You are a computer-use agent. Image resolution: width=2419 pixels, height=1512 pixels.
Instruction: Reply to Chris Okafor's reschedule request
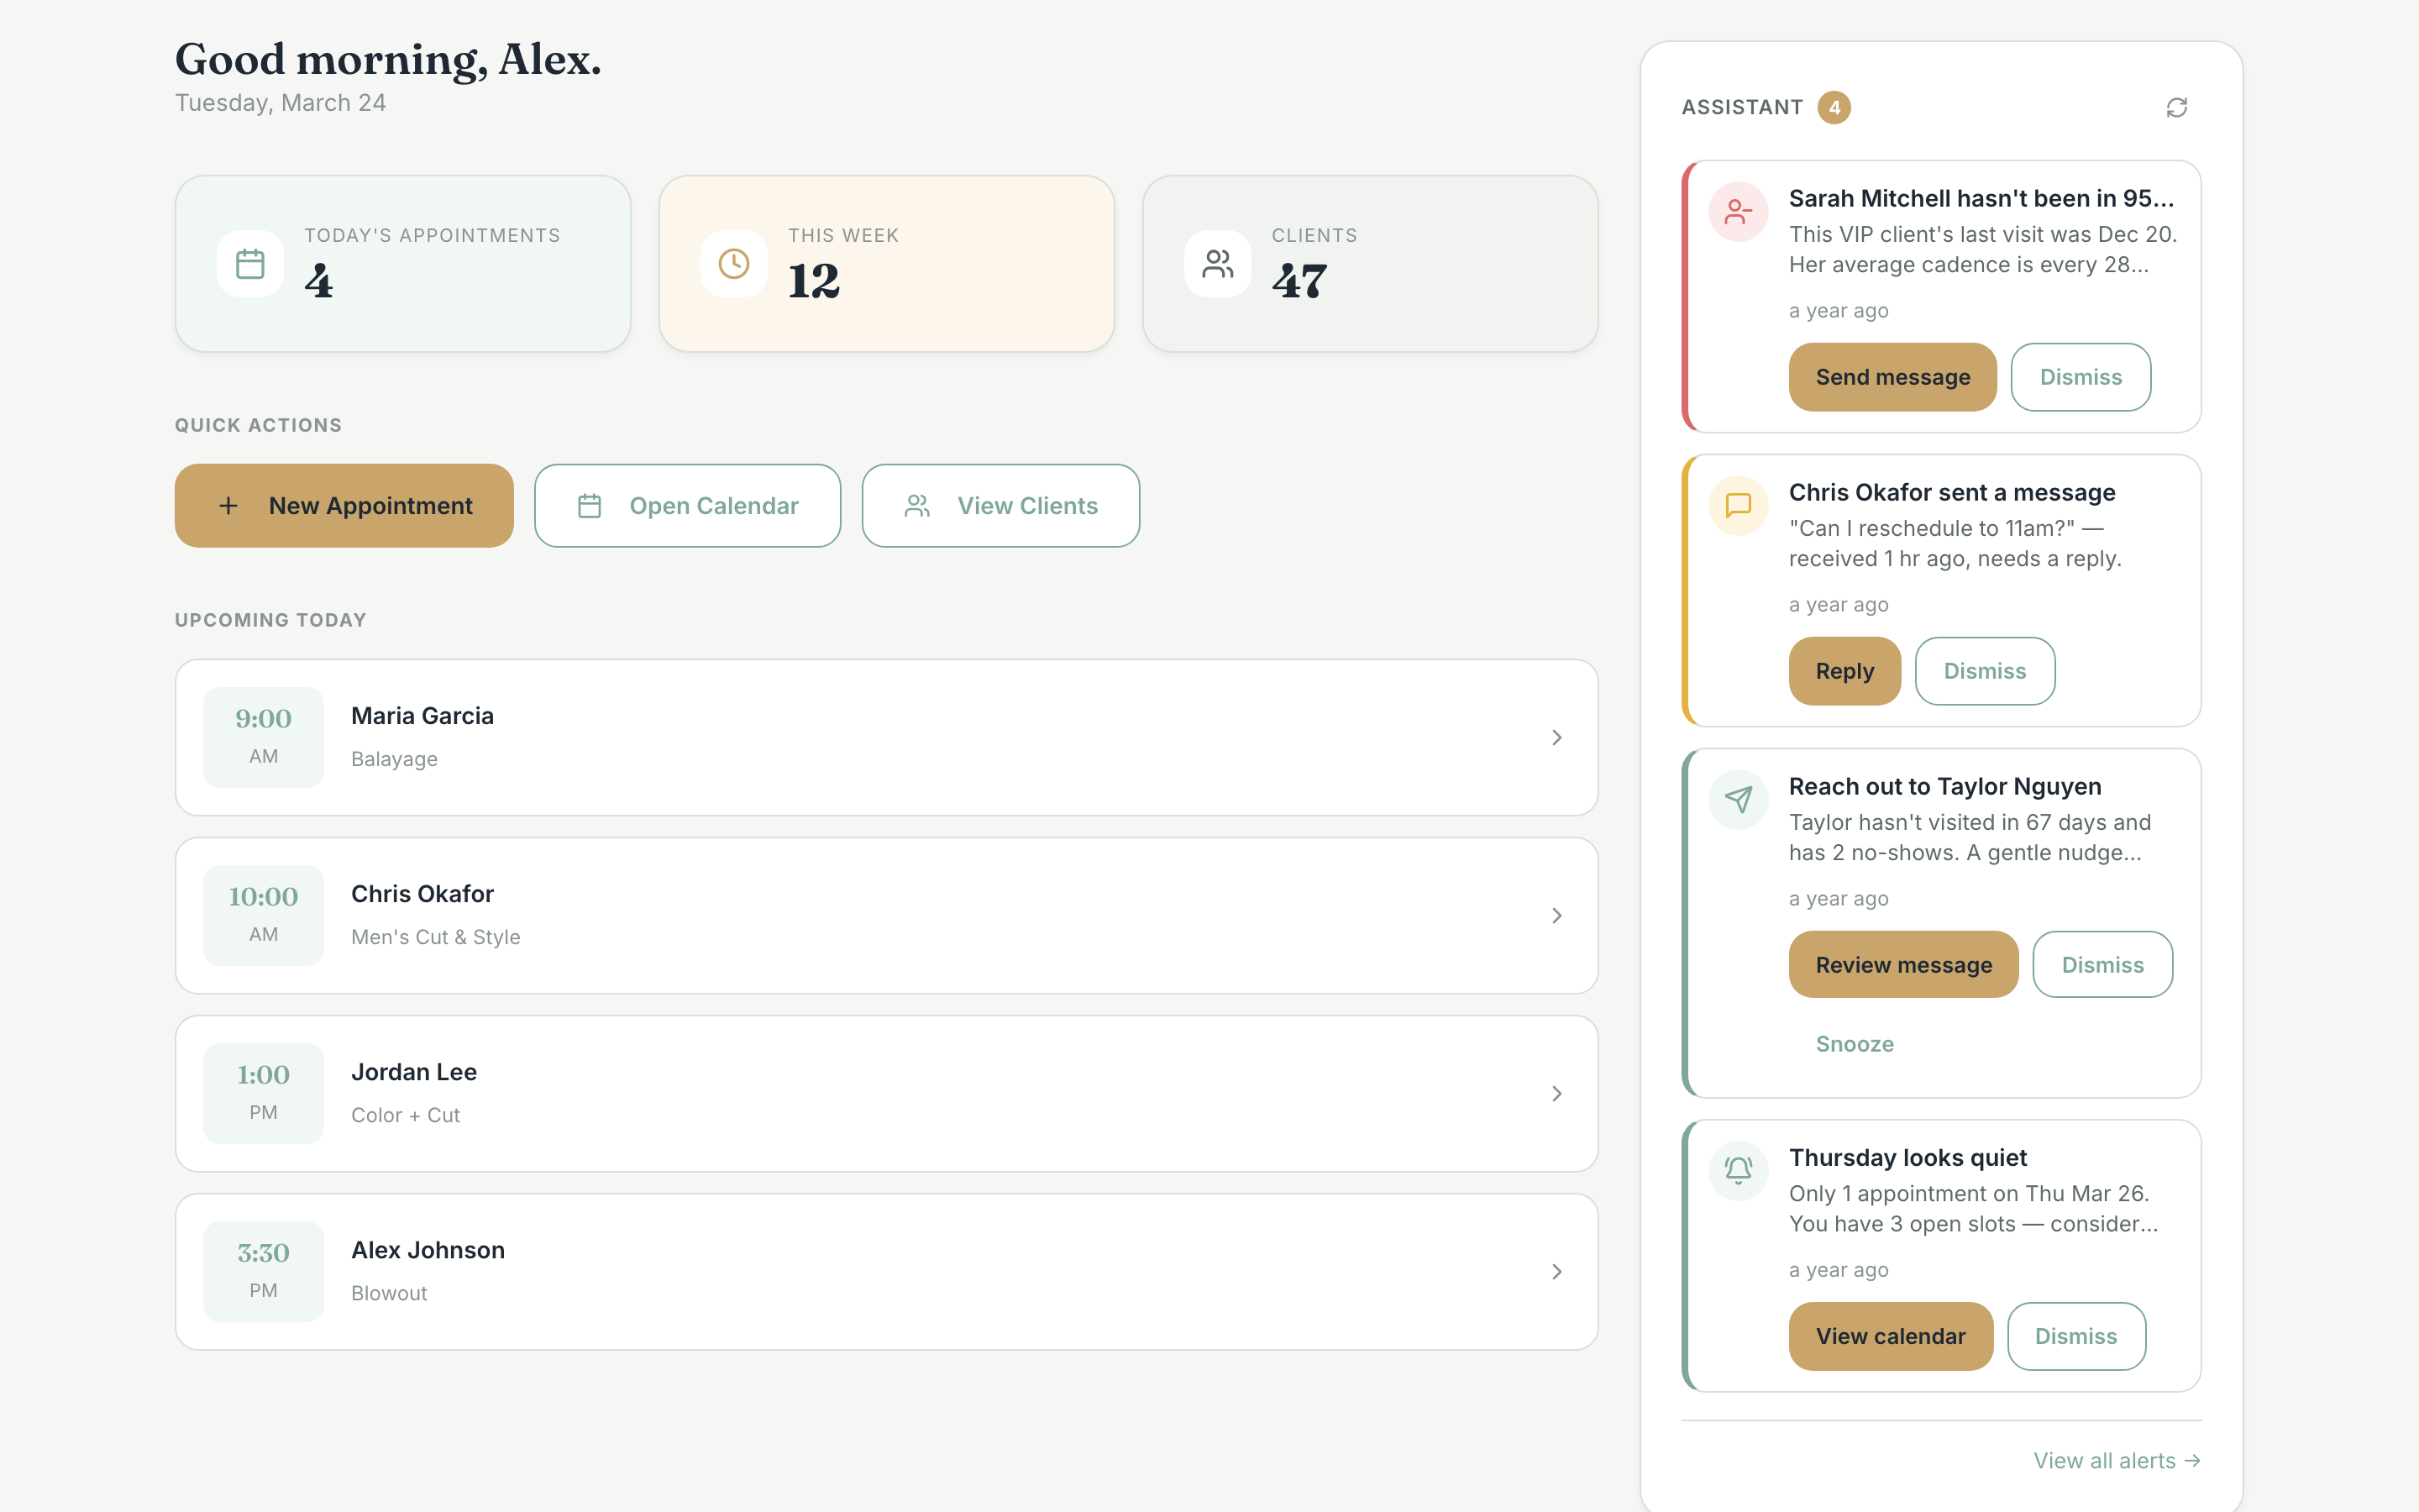tap(1844, 671)
